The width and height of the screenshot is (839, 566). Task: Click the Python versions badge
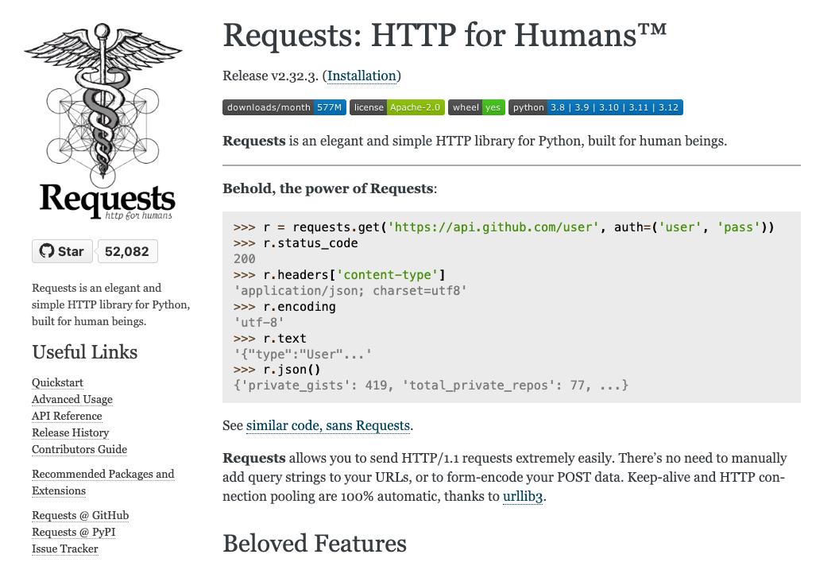coord(596,107)
